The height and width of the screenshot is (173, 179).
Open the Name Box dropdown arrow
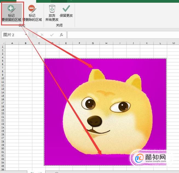(26, 35)
